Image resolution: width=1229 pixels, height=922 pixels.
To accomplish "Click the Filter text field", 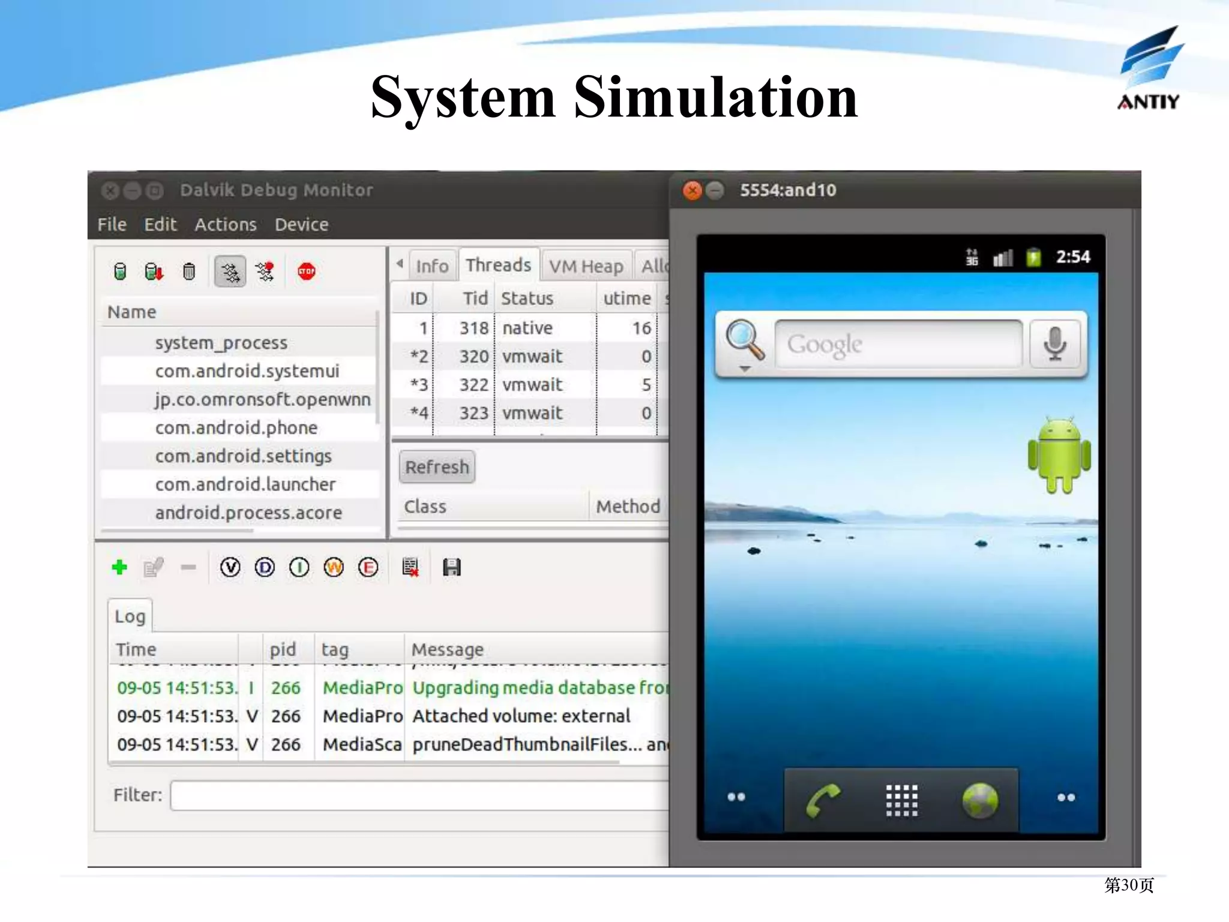I will (419, 795).
